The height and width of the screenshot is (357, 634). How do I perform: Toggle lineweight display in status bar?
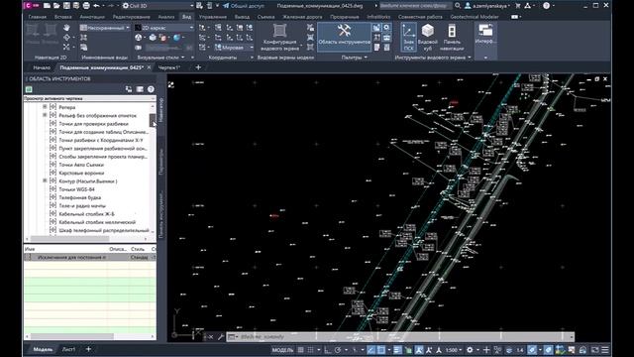point(397,350)
